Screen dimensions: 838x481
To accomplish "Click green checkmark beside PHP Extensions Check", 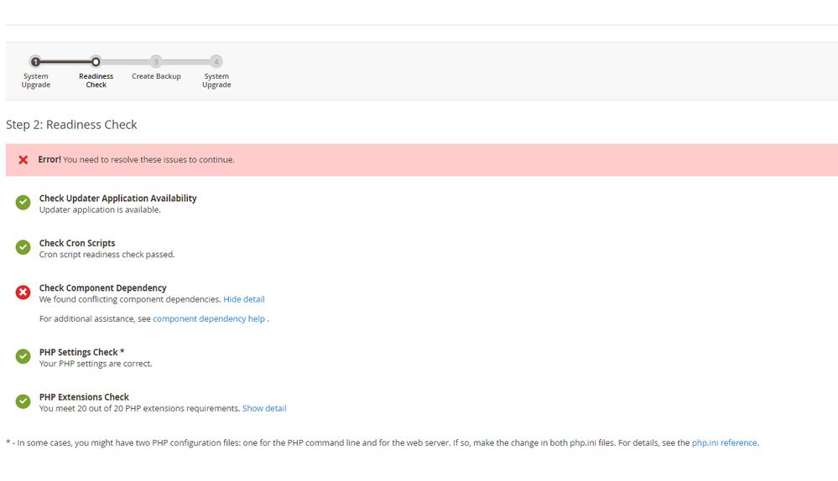I will click(x=23, y=401).
